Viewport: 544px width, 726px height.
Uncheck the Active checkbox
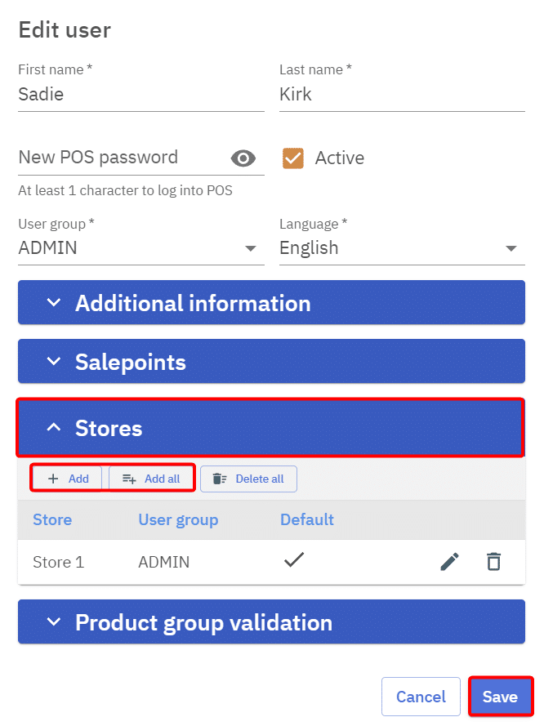(292, 158)
